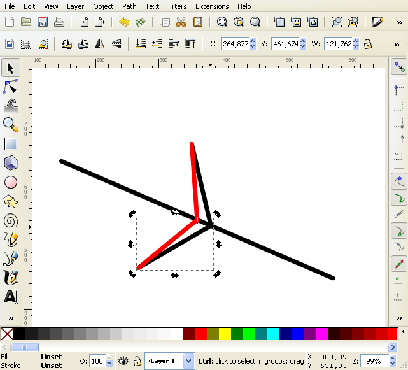This screenshot has width=408, height=370.
Task: Lower selection to bottom
Action: pos(141,44)
